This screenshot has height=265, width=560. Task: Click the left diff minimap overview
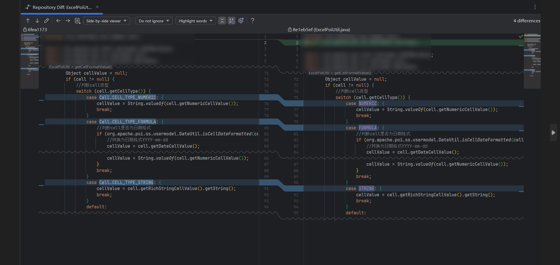point(30,61)
